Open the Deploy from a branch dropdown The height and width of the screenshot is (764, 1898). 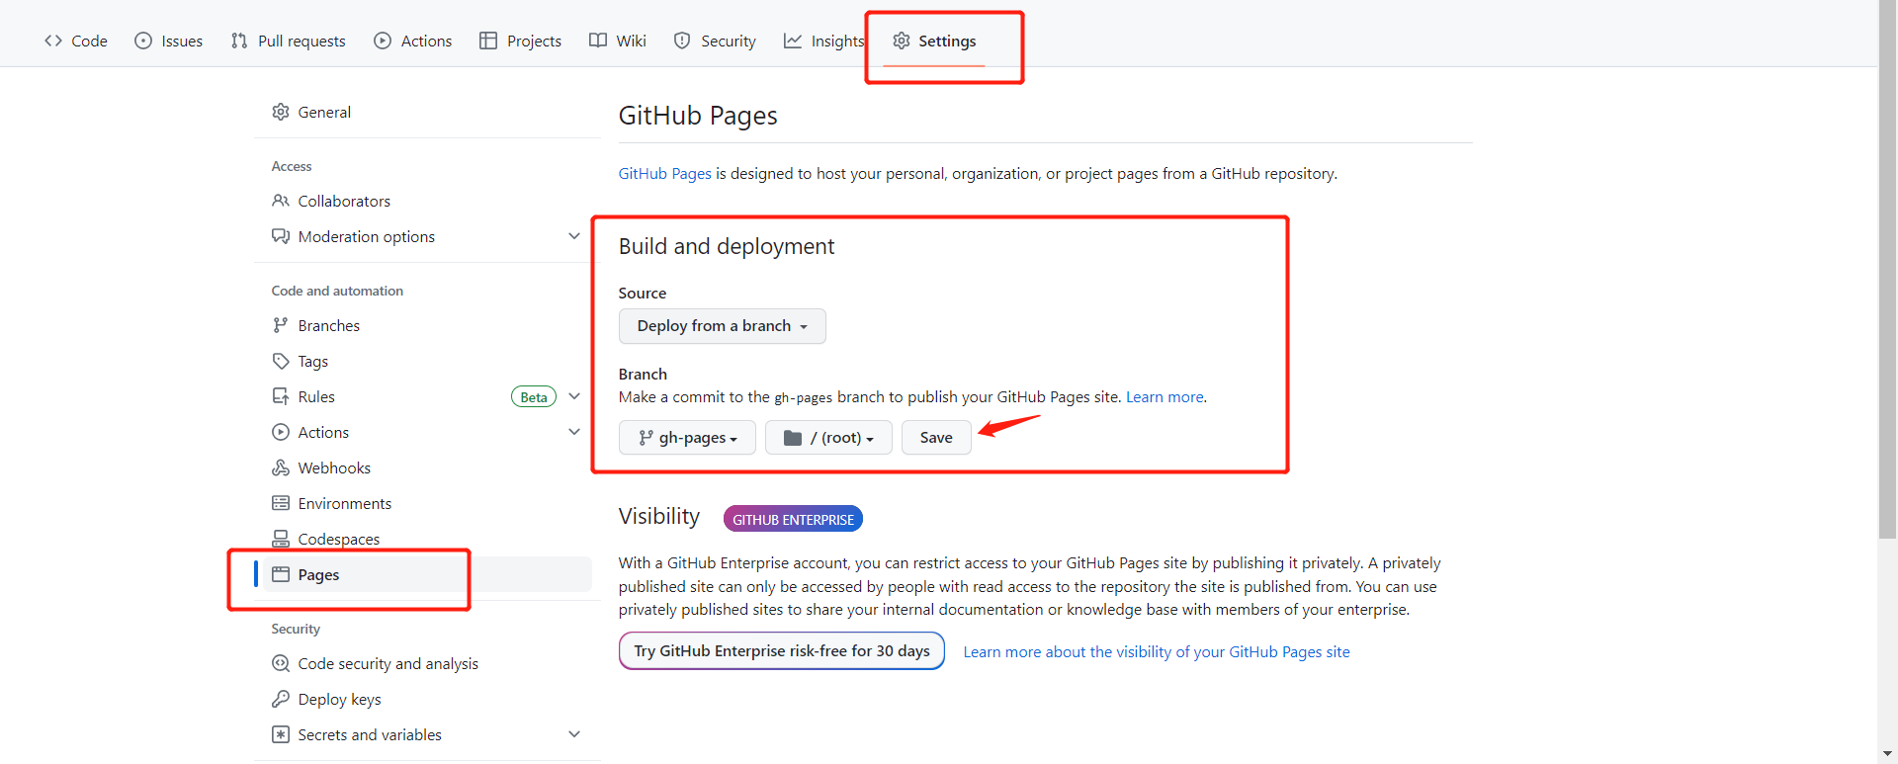click(x=722, y=326)
